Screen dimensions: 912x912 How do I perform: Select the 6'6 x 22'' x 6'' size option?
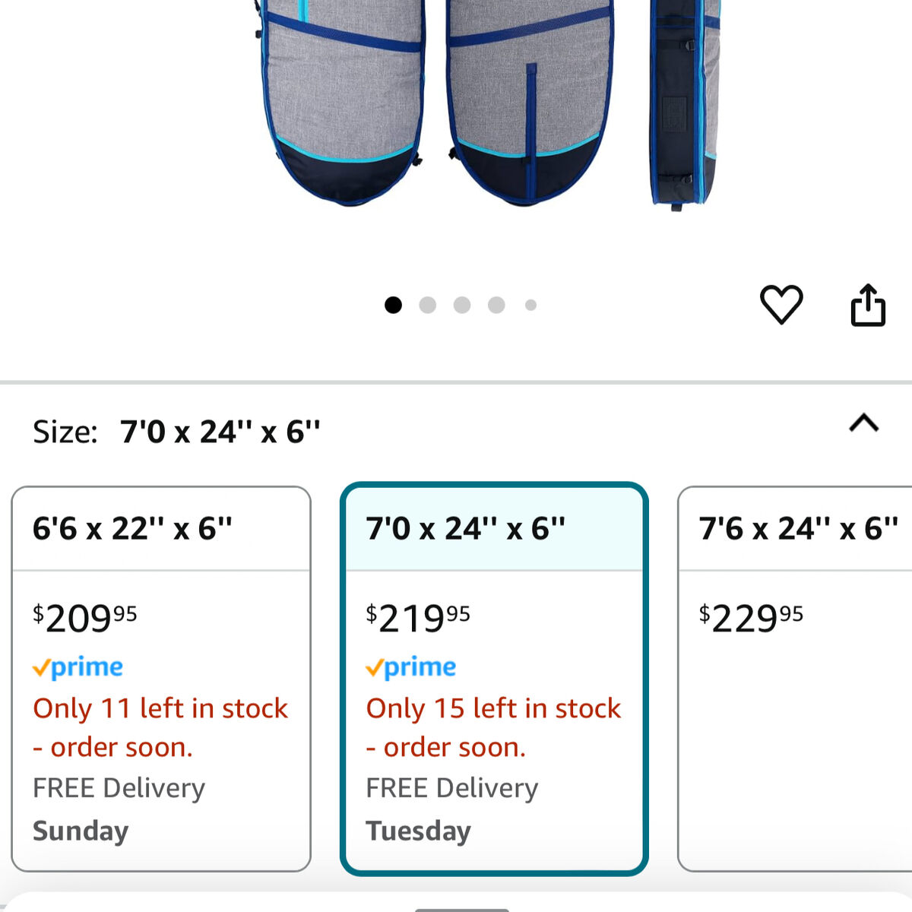click(161, 528)
